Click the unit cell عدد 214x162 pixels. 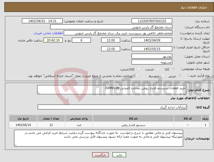click(x=79, y=125)
